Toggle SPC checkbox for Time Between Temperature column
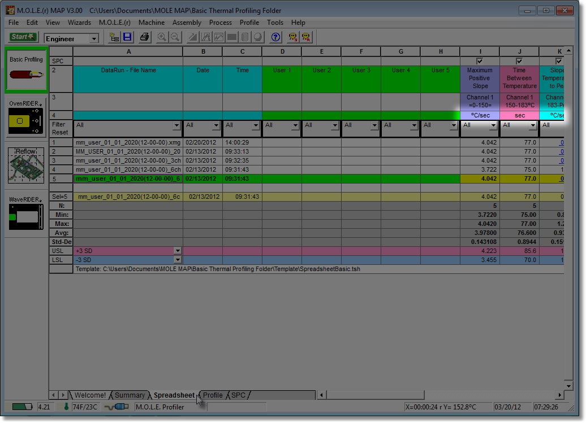The width and height of the screenshot is (586, 423). 519,61
